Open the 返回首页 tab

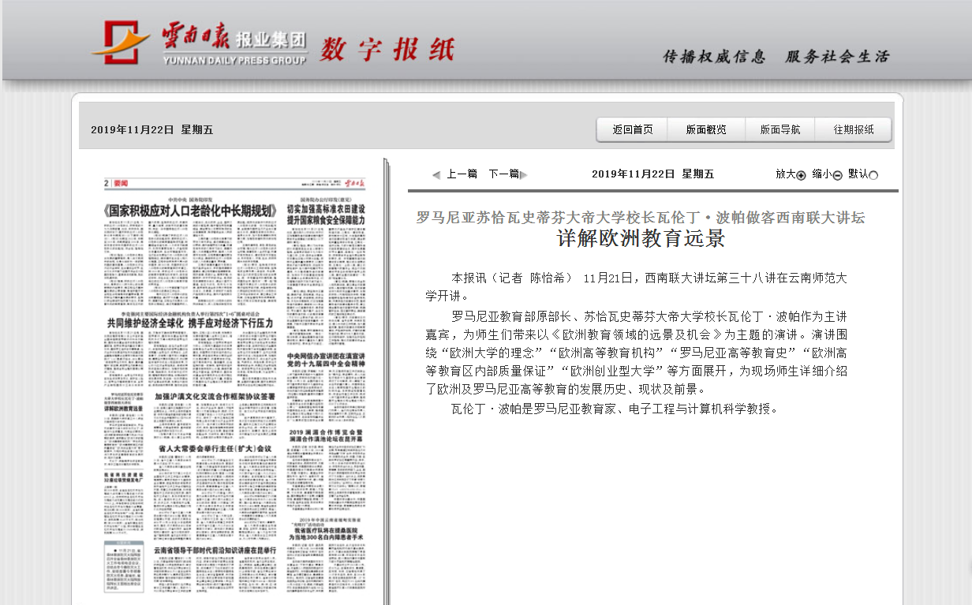633,130
